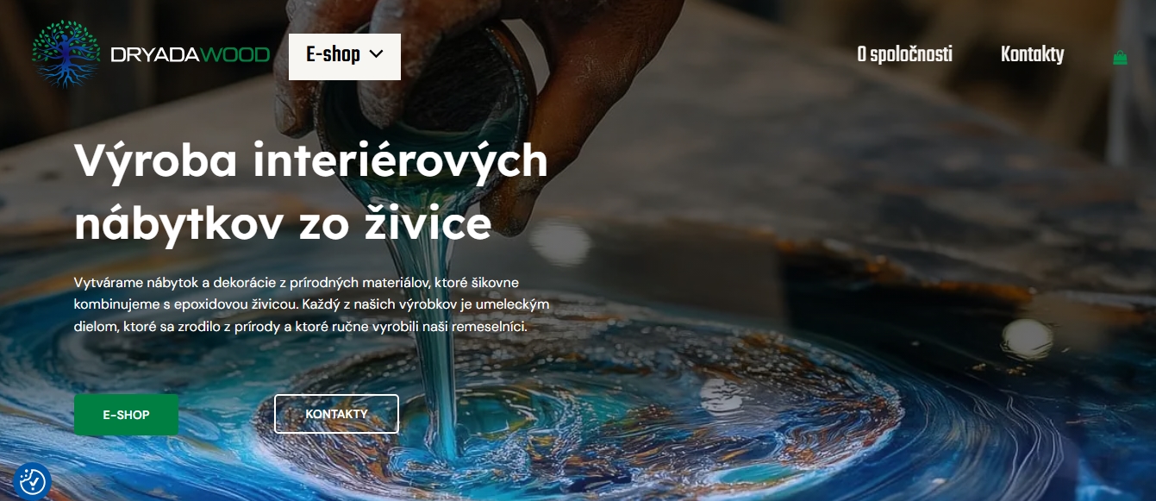The image size is (1156, 501).
Task: Click the DRYADAWOOD wordmark text
Action: [191, 55]
